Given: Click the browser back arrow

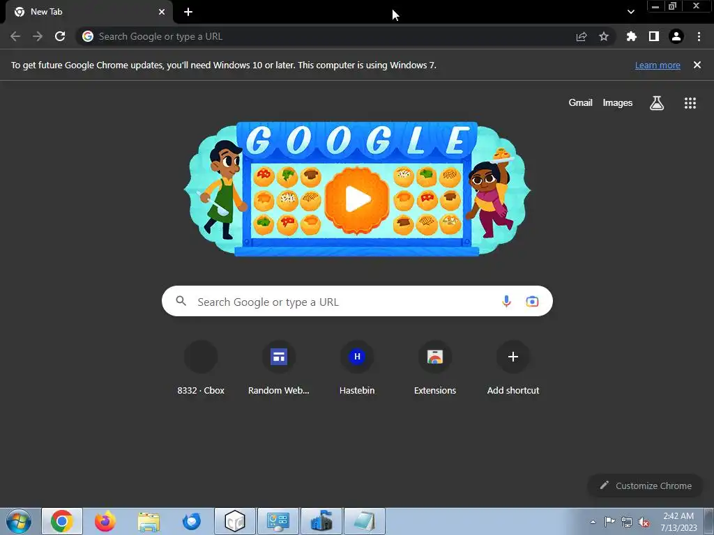Looking at the screenshot, I should [x=15, y=36].
